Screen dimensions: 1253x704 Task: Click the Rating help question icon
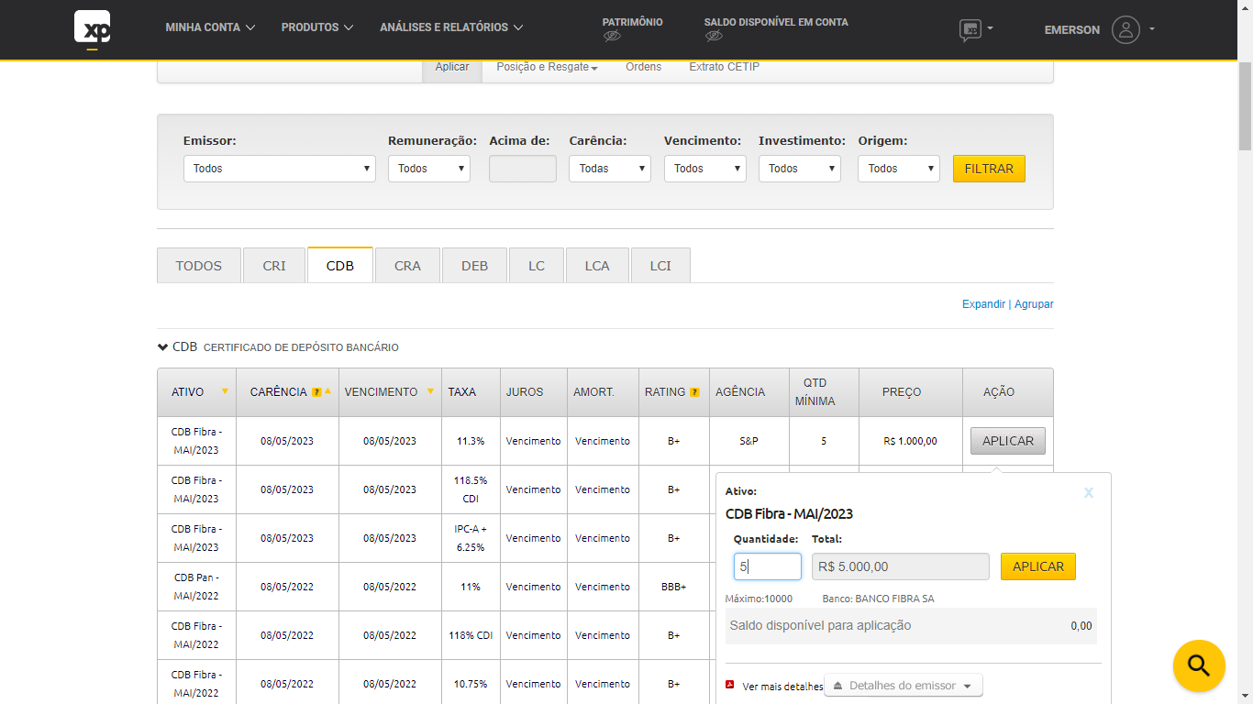pos(694,392)
